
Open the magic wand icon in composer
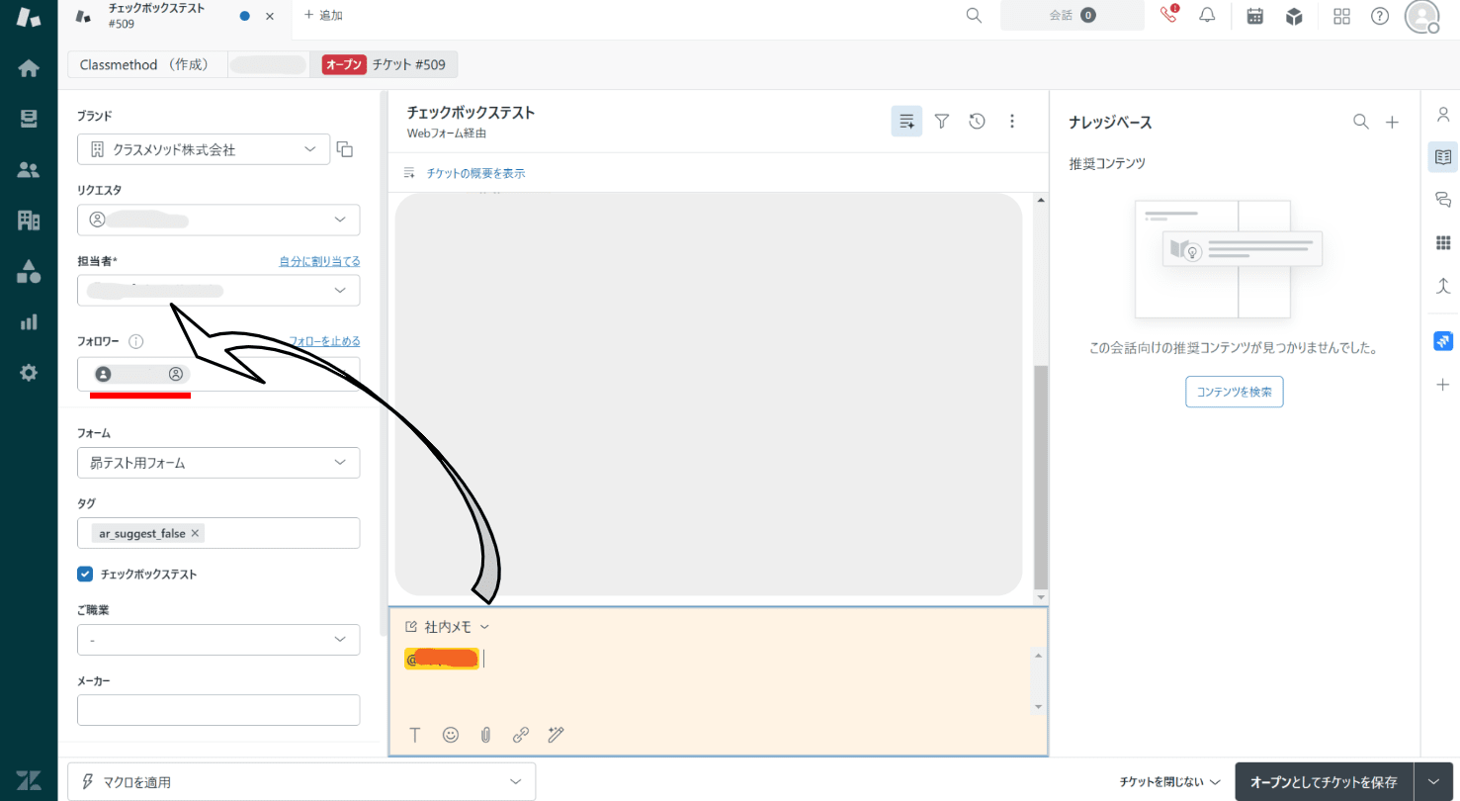[556, 735]
